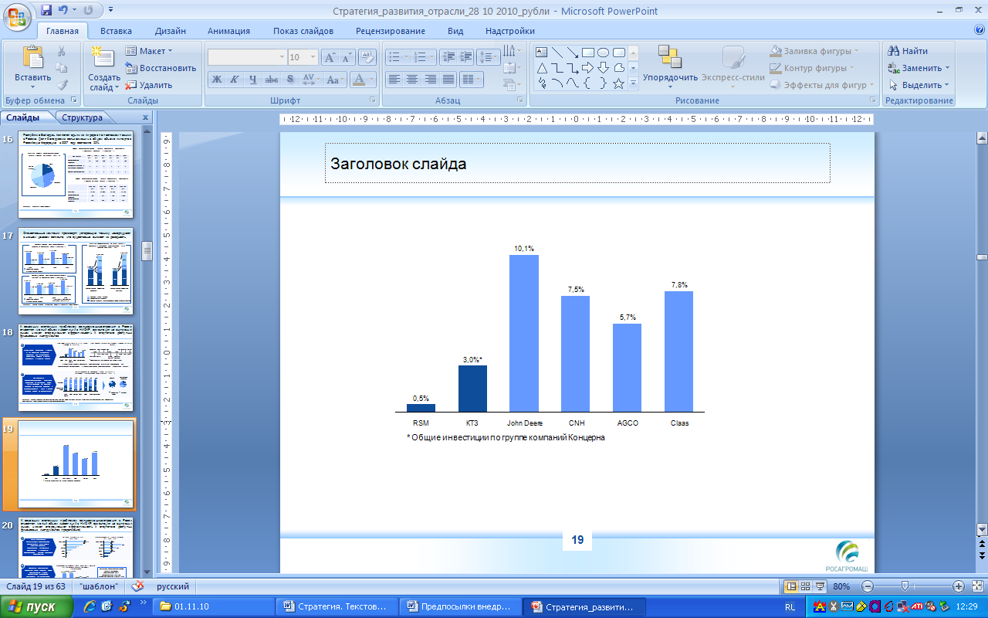
Task: Toggle text shadow S
Action: click(x=289, y=79)
